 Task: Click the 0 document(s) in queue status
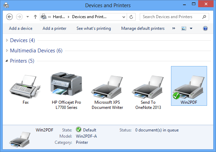[x=157, y=130]
